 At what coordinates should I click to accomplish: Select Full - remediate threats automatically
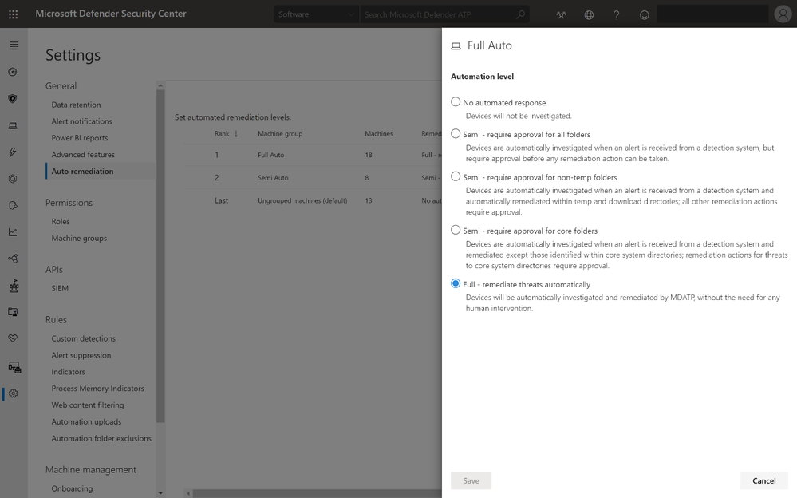(x=456, y=283)
